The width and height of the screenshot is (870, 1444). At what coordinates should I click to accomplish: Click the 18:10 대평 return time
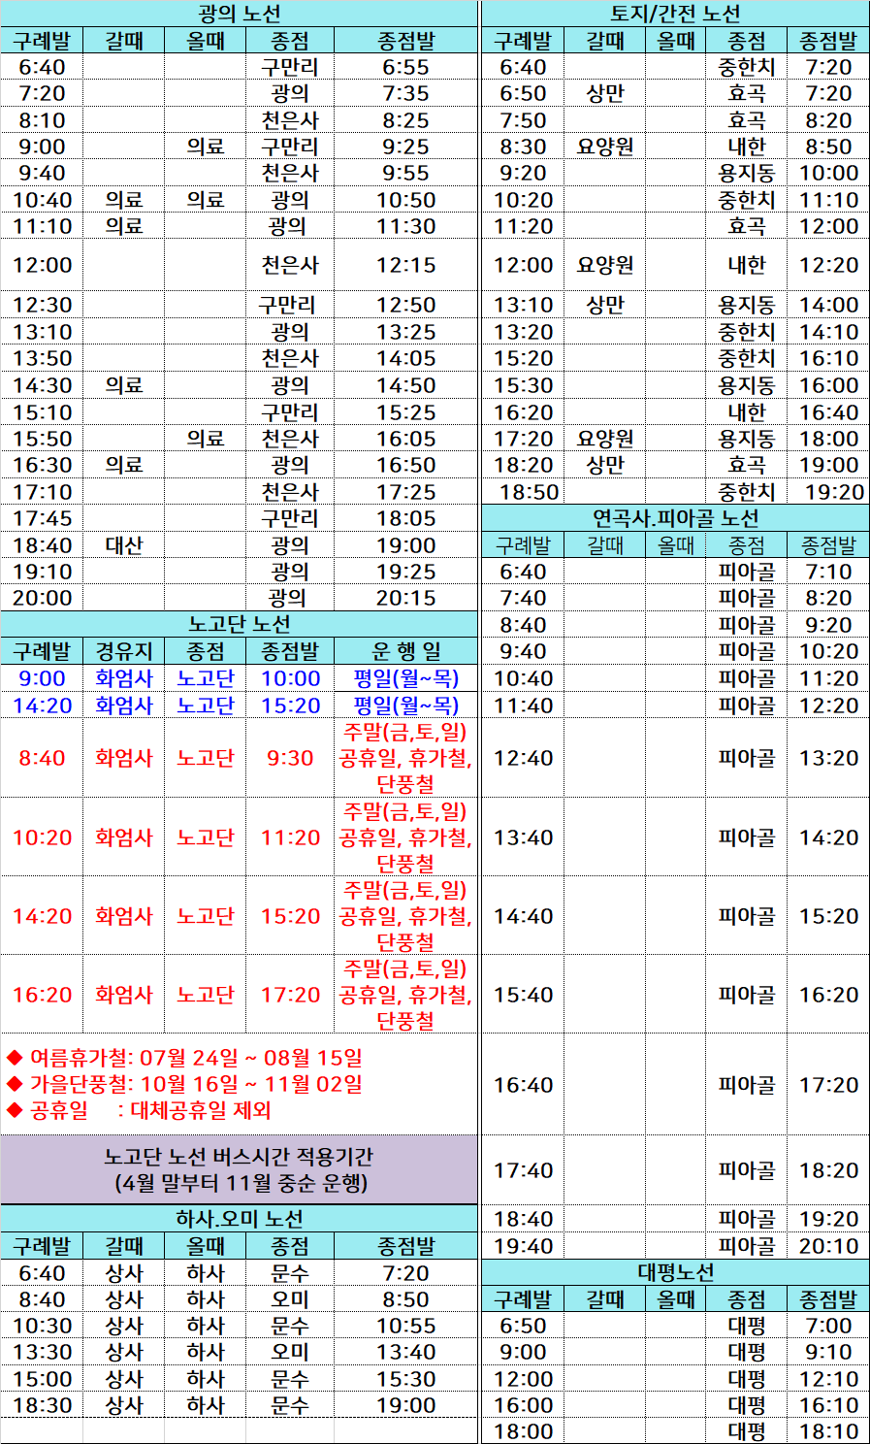(828, 1431)
